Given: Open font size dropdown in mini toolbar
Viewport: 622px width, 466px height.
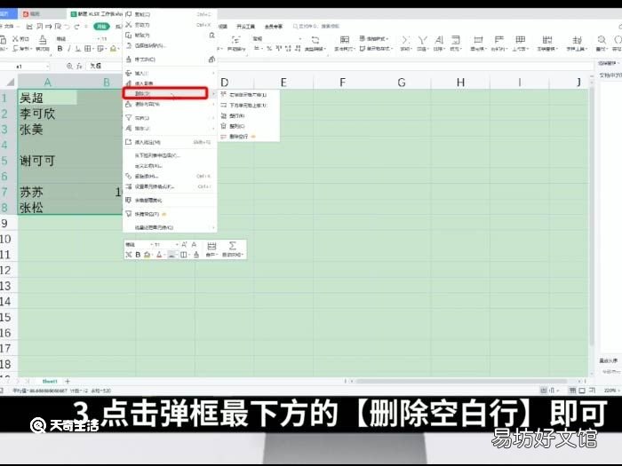Looking at the screenshot, I should [x=177, y=244].
